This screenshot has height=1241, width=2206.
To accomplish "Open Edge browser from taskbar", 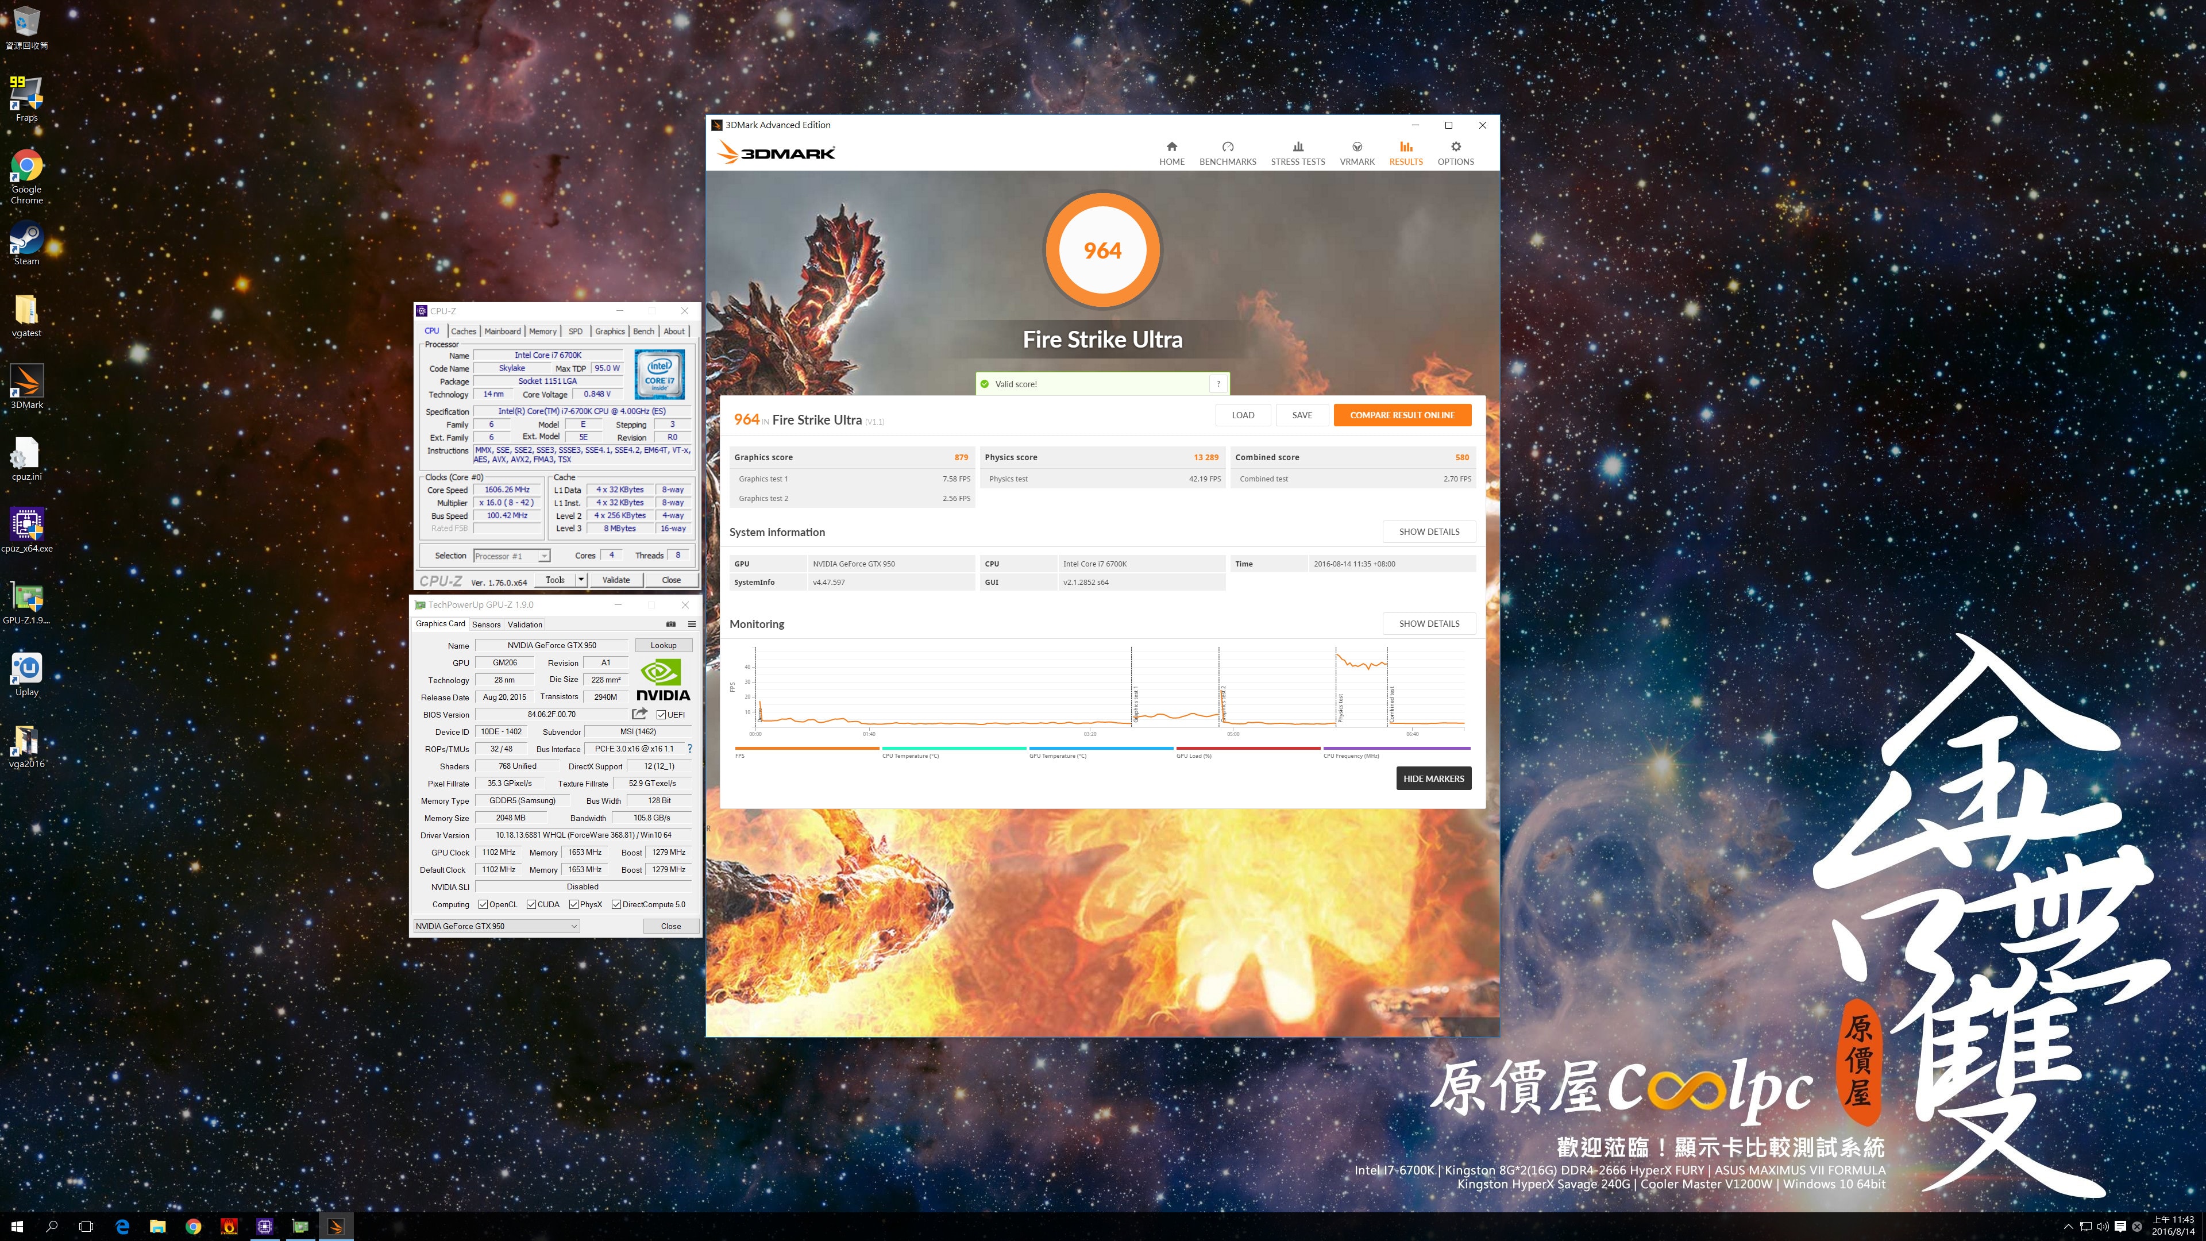I will pos(122,1227).
